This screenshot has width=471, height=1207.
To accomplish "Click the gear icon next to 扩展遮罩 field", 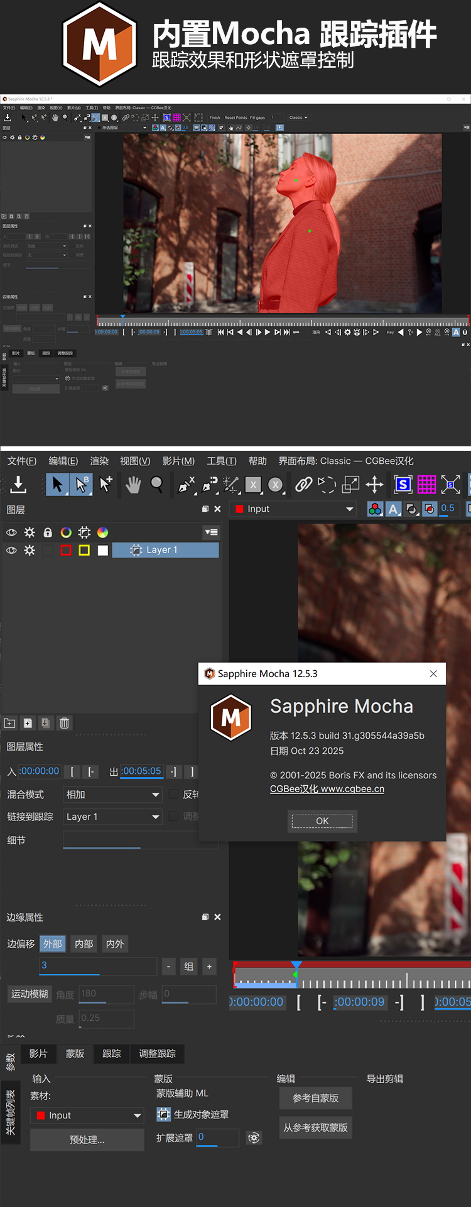I will [x=254, y=1137].
